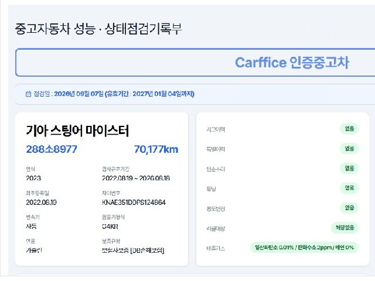Click the 용도변경 label
This screenshot has width=375, height=281.
click(216, 208)
